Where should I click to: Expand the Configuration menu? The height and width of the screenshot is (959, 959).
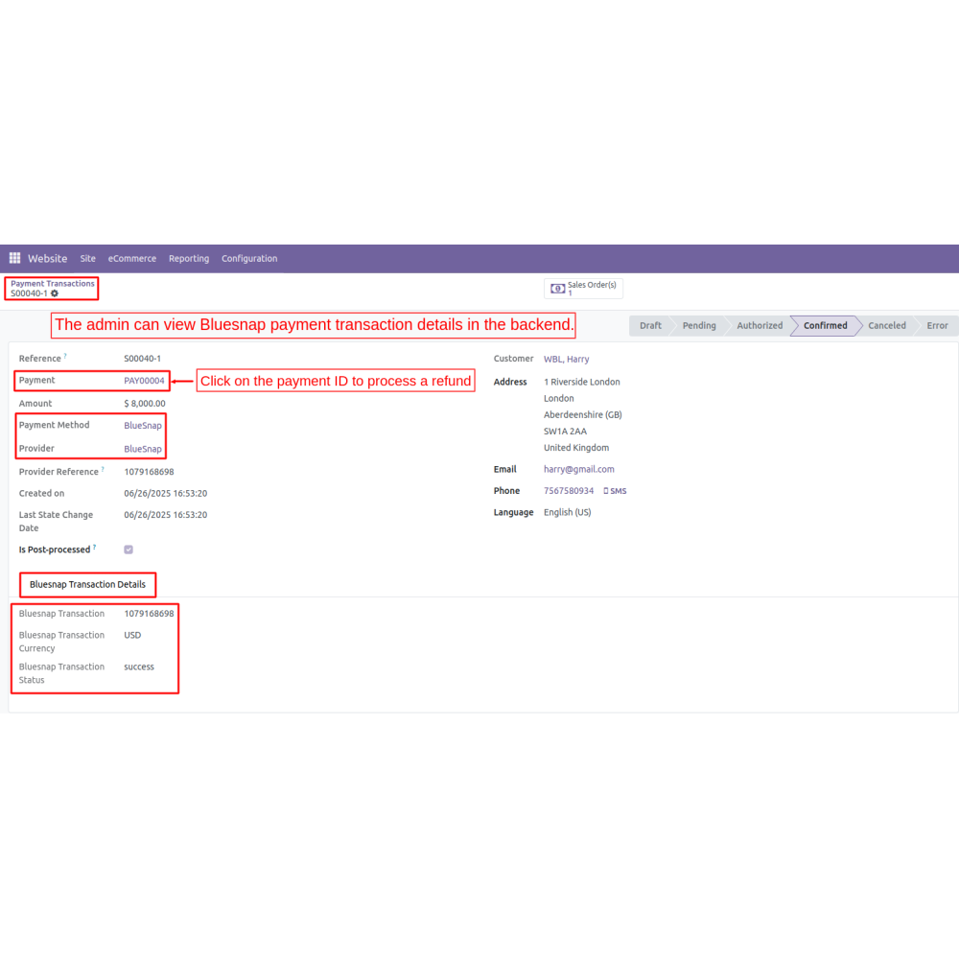tap(249, 259)
